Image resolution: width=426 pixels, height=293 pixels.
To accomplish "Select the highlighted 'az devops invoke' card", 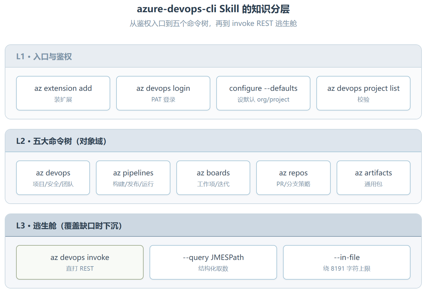I will (x=80, y=262).
